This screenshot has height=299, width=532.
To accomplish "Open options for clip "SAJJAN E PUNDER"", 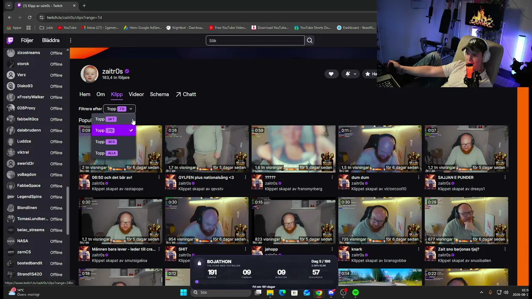I will point(505,177).
